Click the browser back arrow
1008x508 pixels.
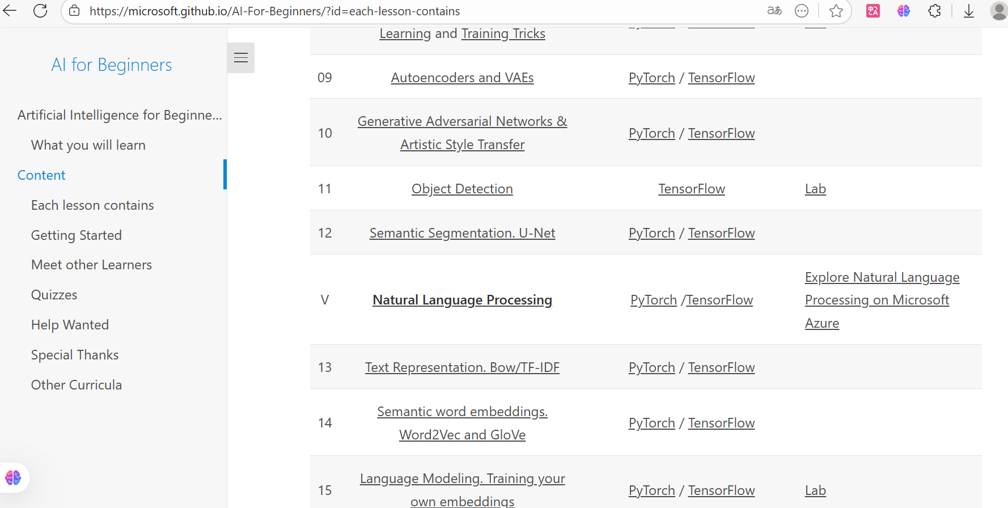pos(10,10)
